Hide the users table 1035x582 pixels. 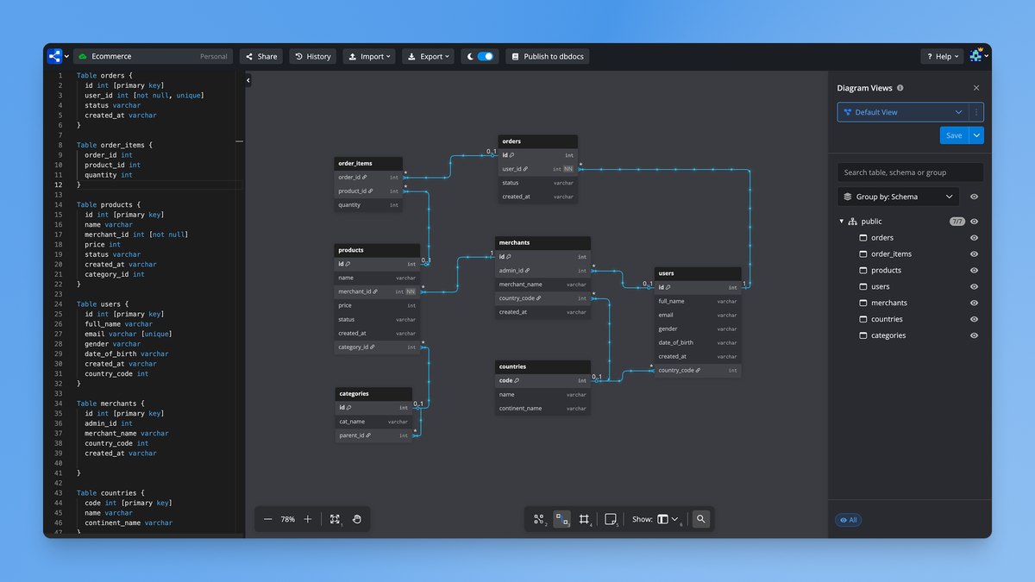974,287
